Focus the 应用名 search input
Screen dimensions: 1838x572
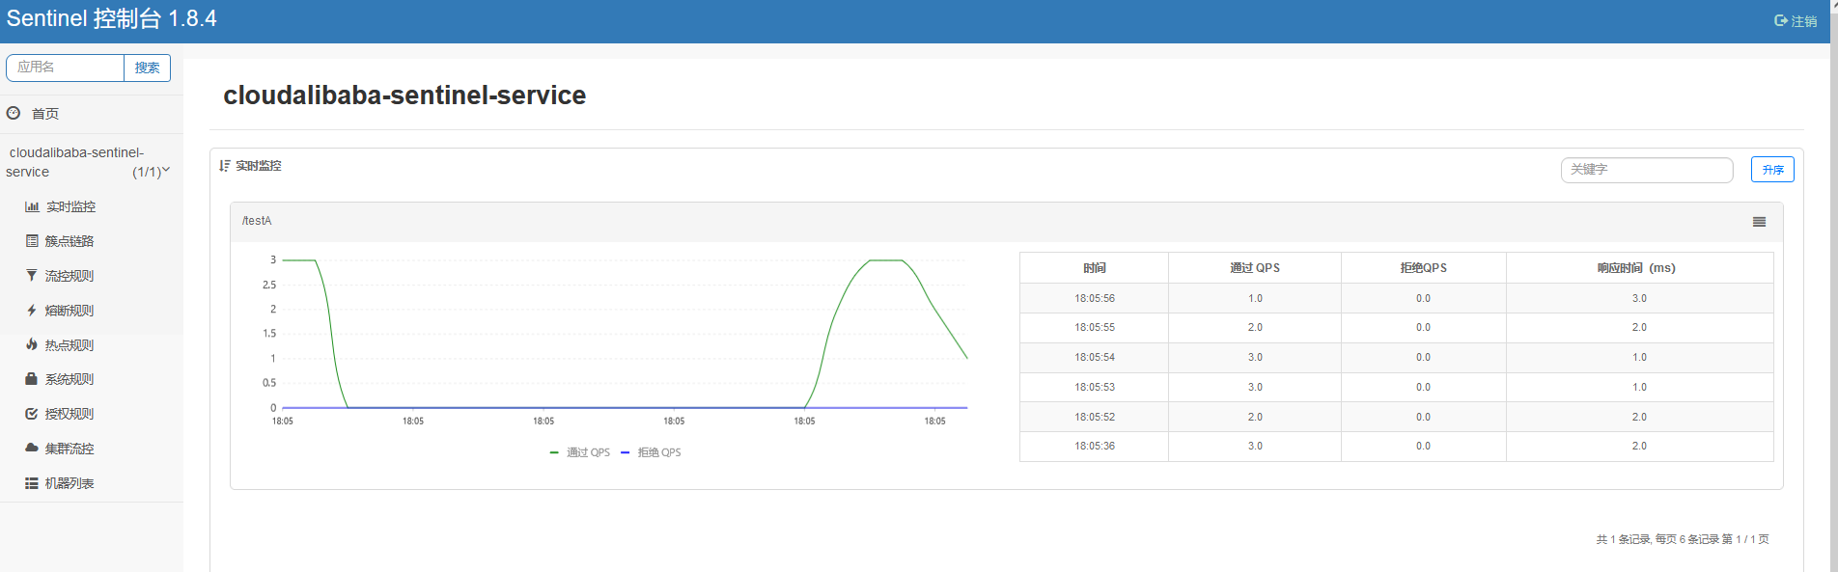click(x=65, y=68)
